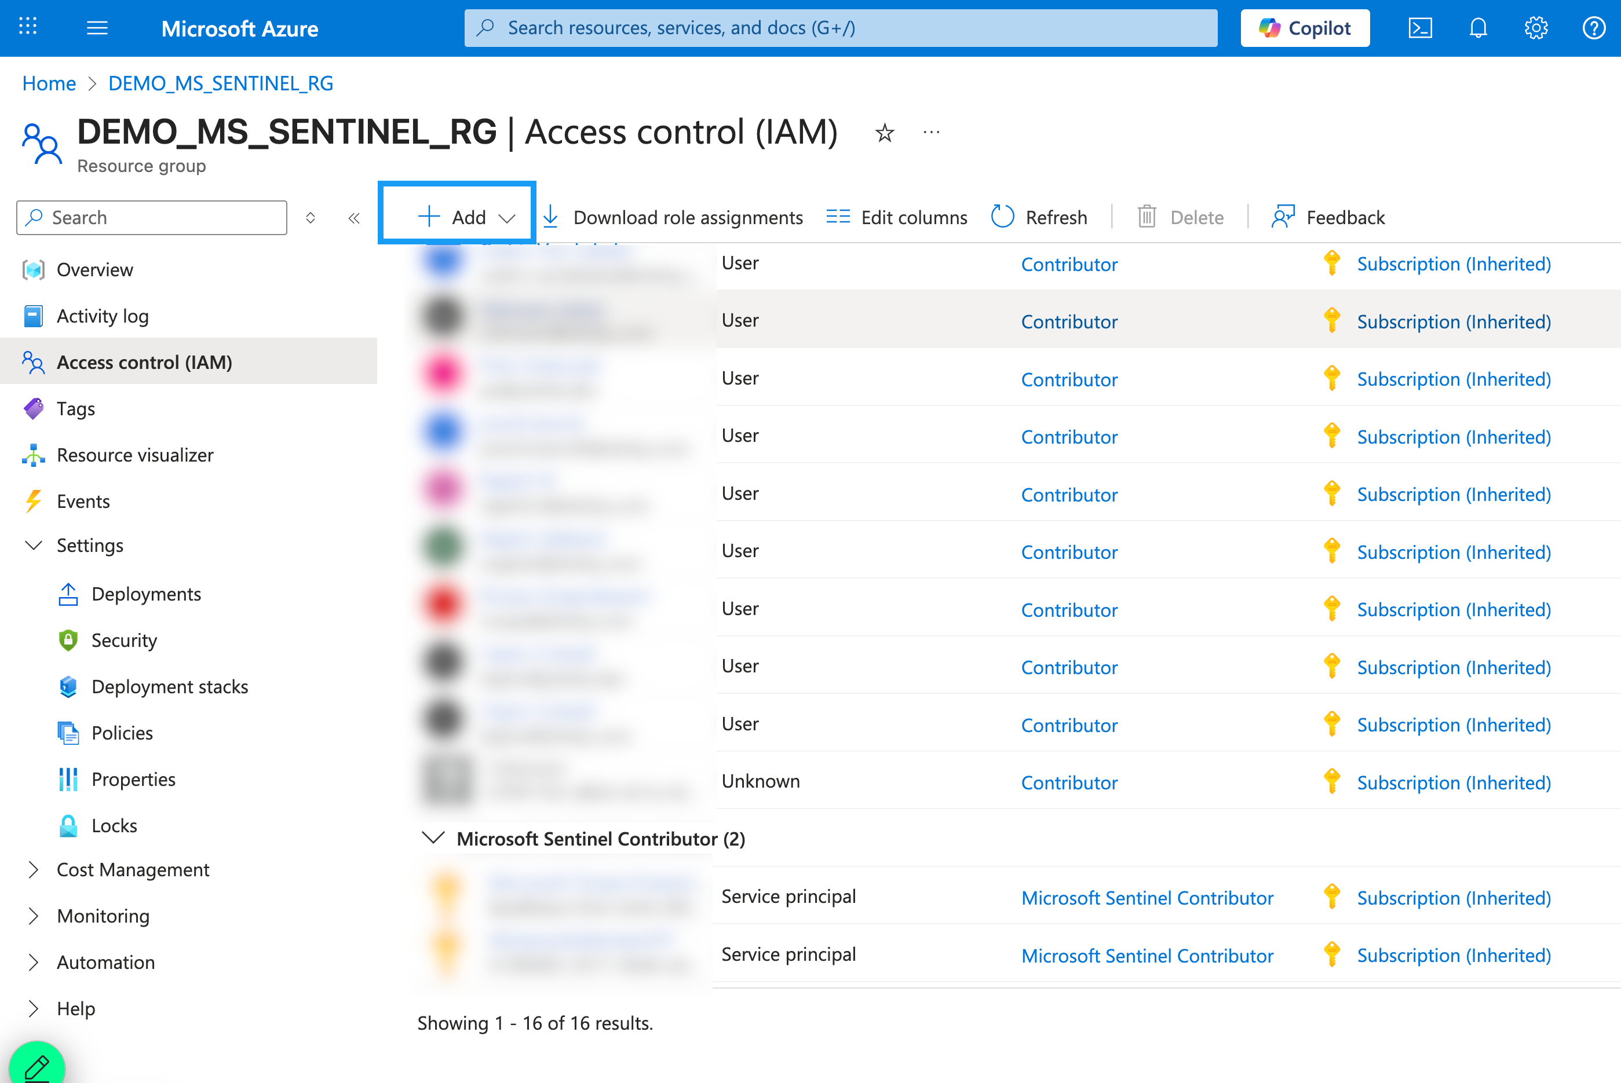Open the notifications bell
This screenshot has width=1621, height=1083.
pos(1478,28)
